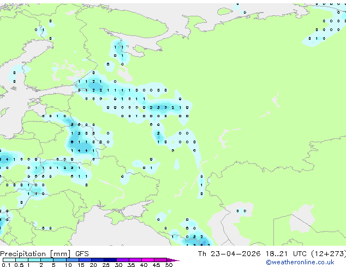Click the 45–50 mm legend color swatch
The height and width of the screenshot is (267, 346).
coord(160,260)
